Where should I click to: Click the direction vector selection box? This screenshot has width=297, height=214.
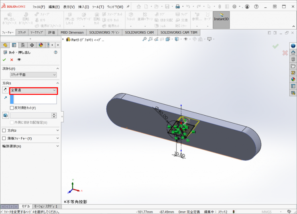coord(35,99)
